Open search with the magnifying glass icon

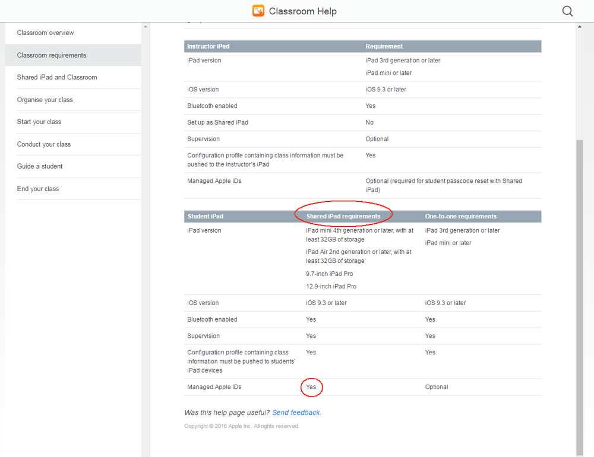tap(567, 11)
